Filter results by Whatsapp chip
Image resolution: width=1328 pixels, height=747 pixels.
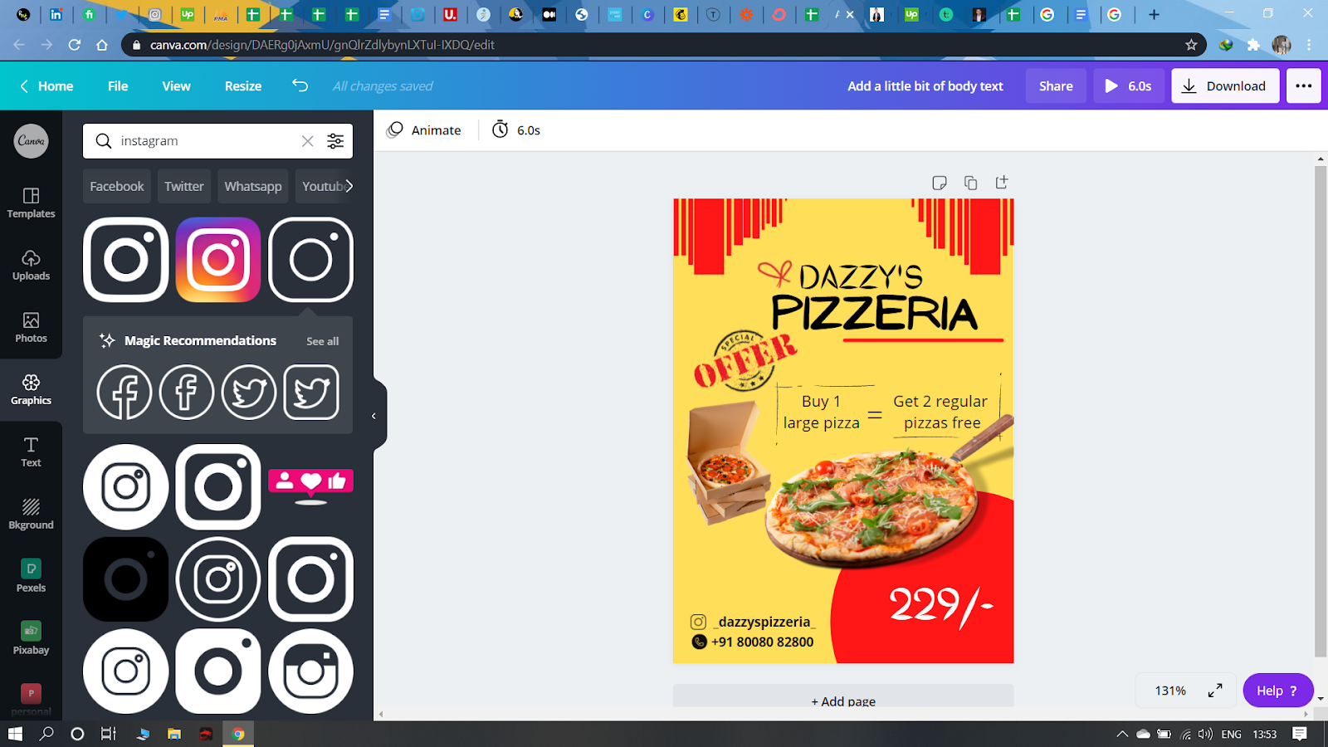point(253,186)
